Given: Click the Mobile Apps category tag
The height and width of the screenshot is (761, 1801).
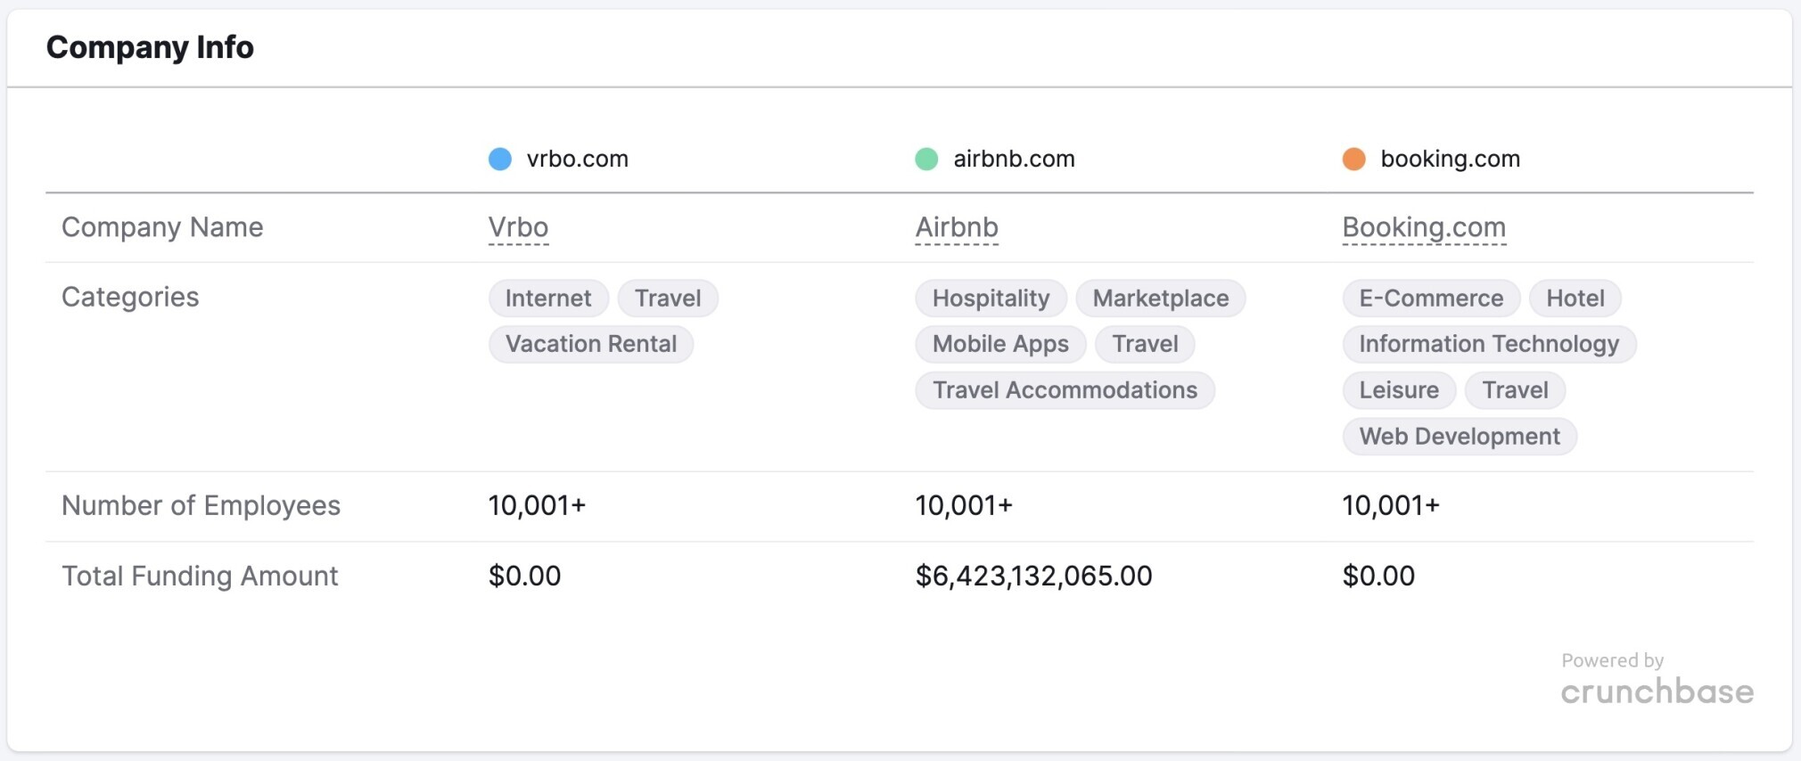Looking at the screenshot, I should 1000,345.
